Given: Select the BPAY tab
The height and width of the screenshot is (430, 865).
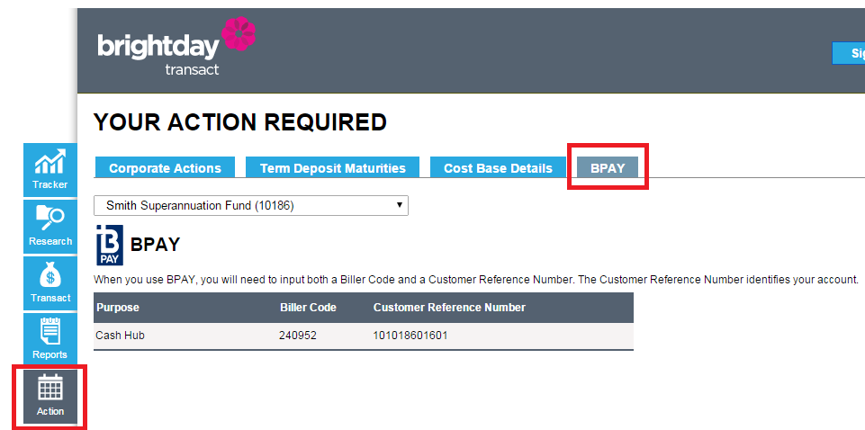Looking at the screenshot, I should pyautogui.click(x=608, y=168).
